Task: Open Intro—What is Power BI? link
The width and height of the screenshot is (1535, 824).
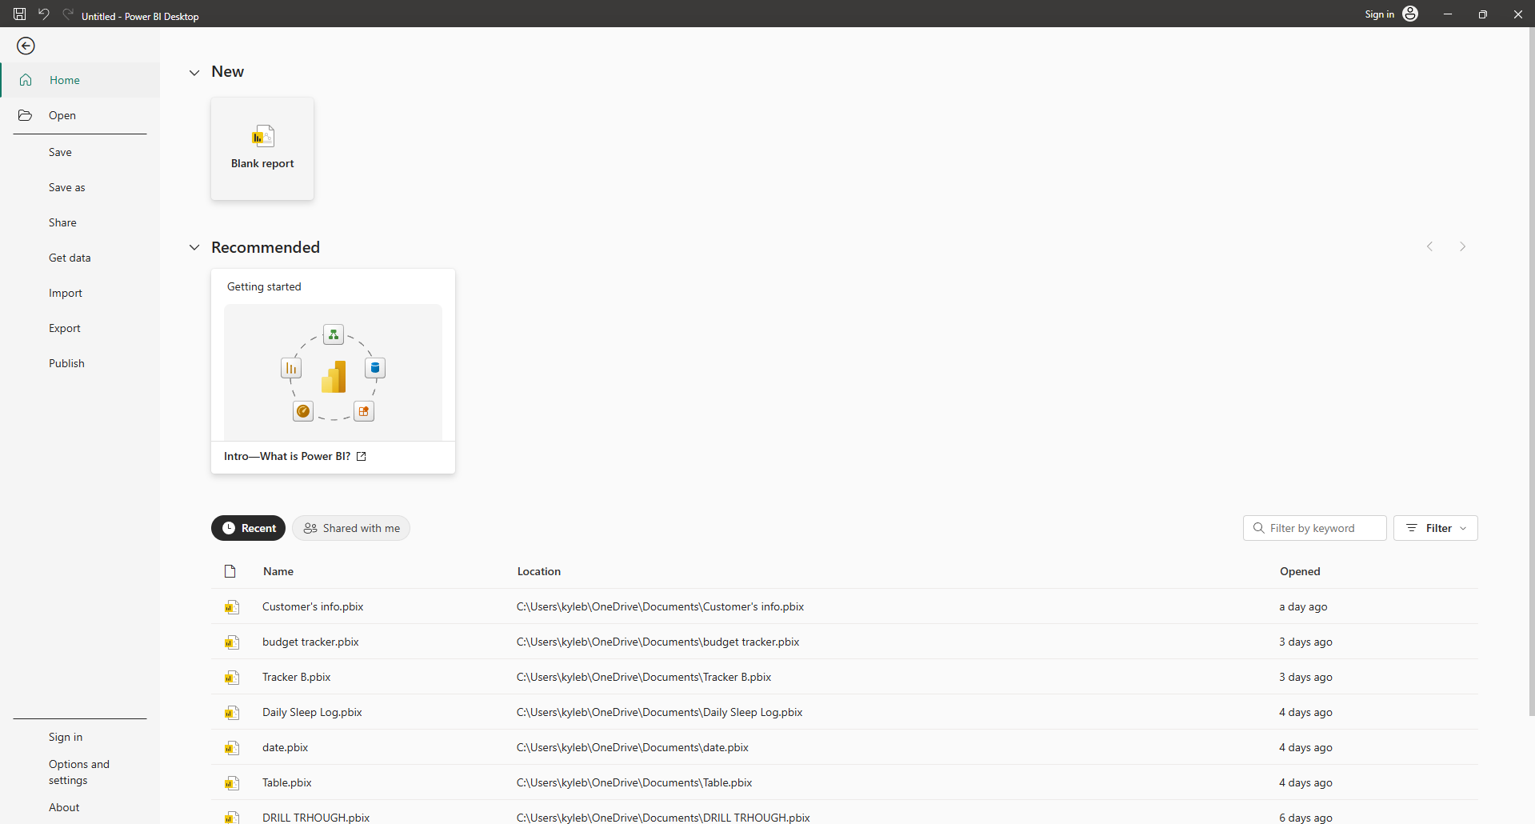Action: point(287,456)
